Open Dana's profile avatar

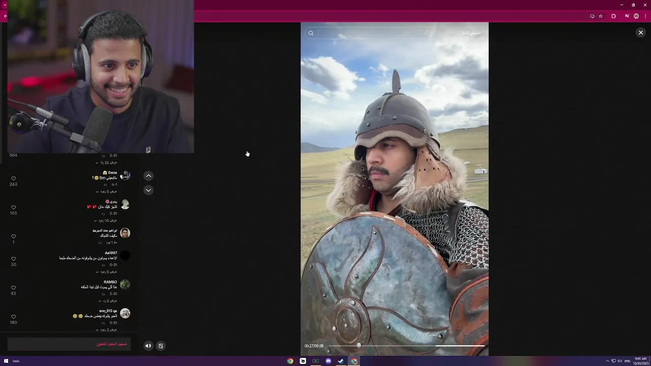[x=125, y=176]
